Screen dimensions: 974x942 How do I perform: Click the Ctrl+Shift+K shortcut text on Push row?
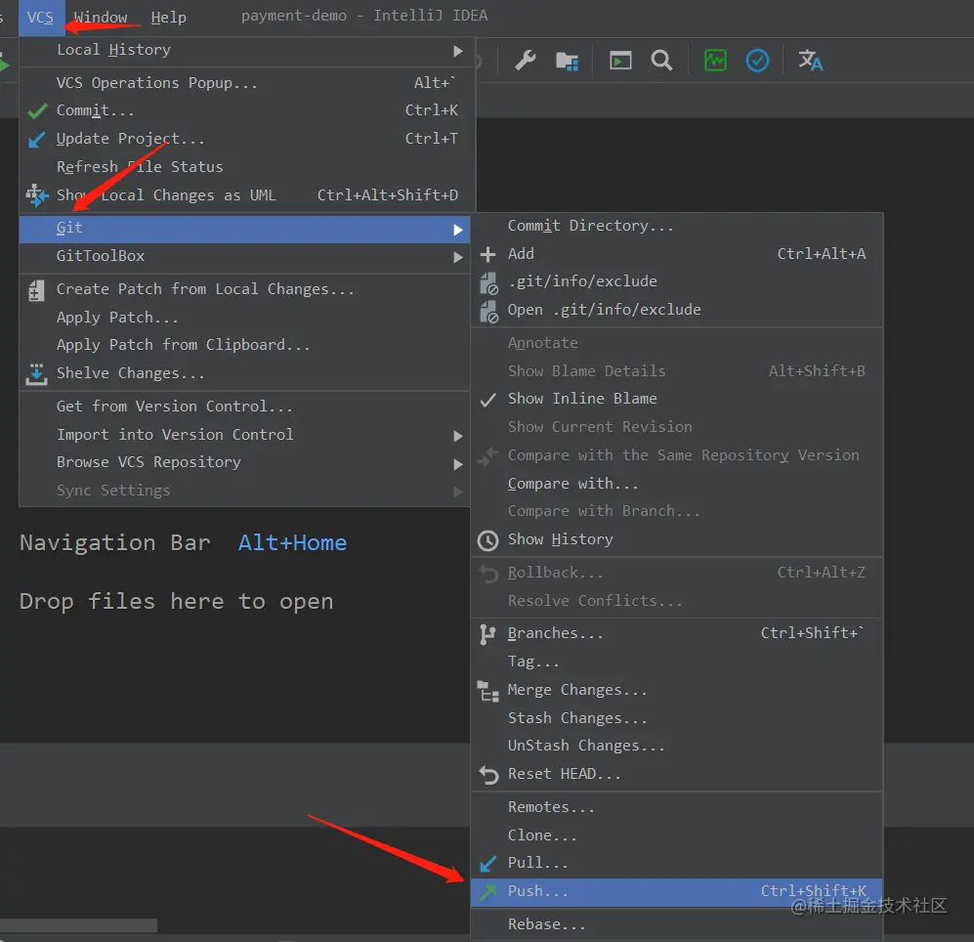pos(813,891)
